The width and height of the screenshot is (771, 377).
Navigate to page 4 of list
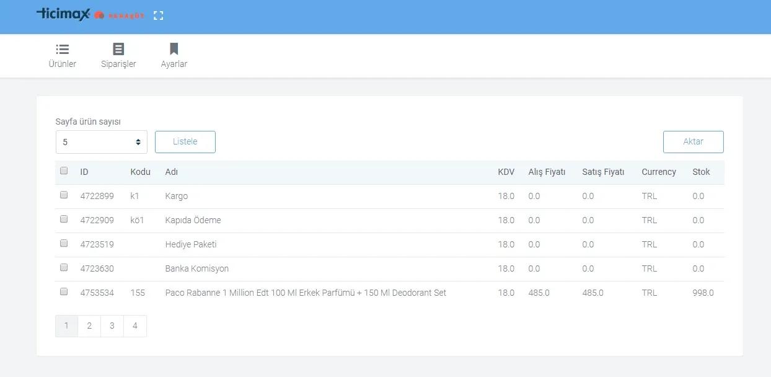coord(135,326)
